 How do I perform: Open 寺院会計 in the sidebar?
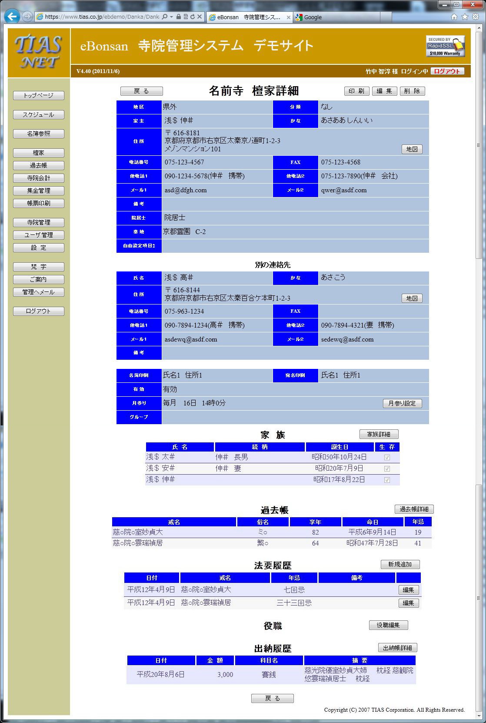pos(39,178)
